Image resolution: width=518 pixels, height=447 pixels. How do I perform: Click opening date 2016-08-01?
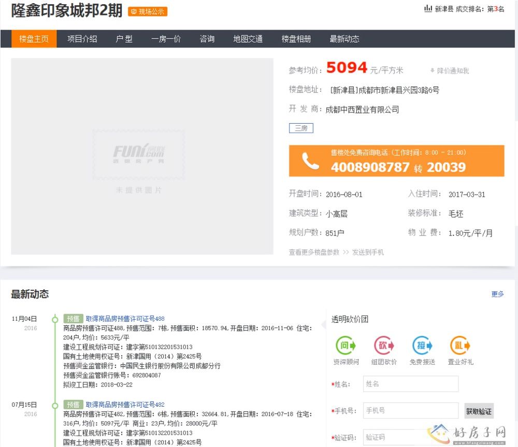(x=344, y=195)
